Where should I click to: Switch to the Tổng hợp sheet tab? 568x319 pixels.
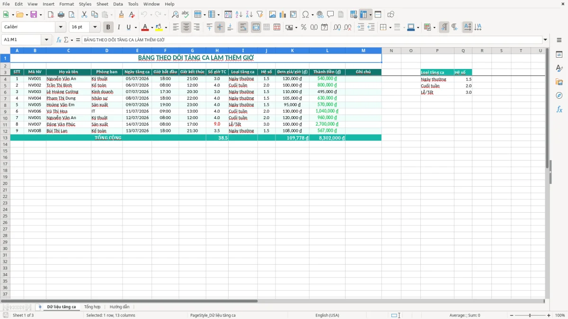pos(92,307)
